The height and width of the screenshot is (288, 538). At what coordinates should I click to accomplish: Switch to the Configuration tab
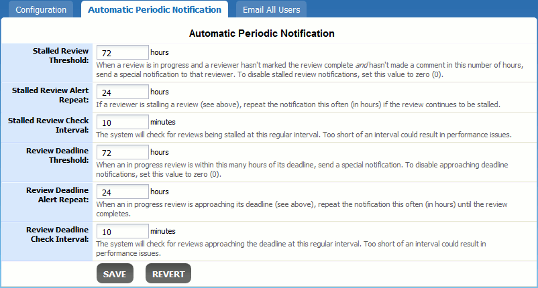click(x=41, y=10)
